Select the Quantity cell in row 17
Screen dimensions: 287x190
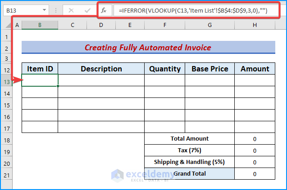tap(165, 127)
